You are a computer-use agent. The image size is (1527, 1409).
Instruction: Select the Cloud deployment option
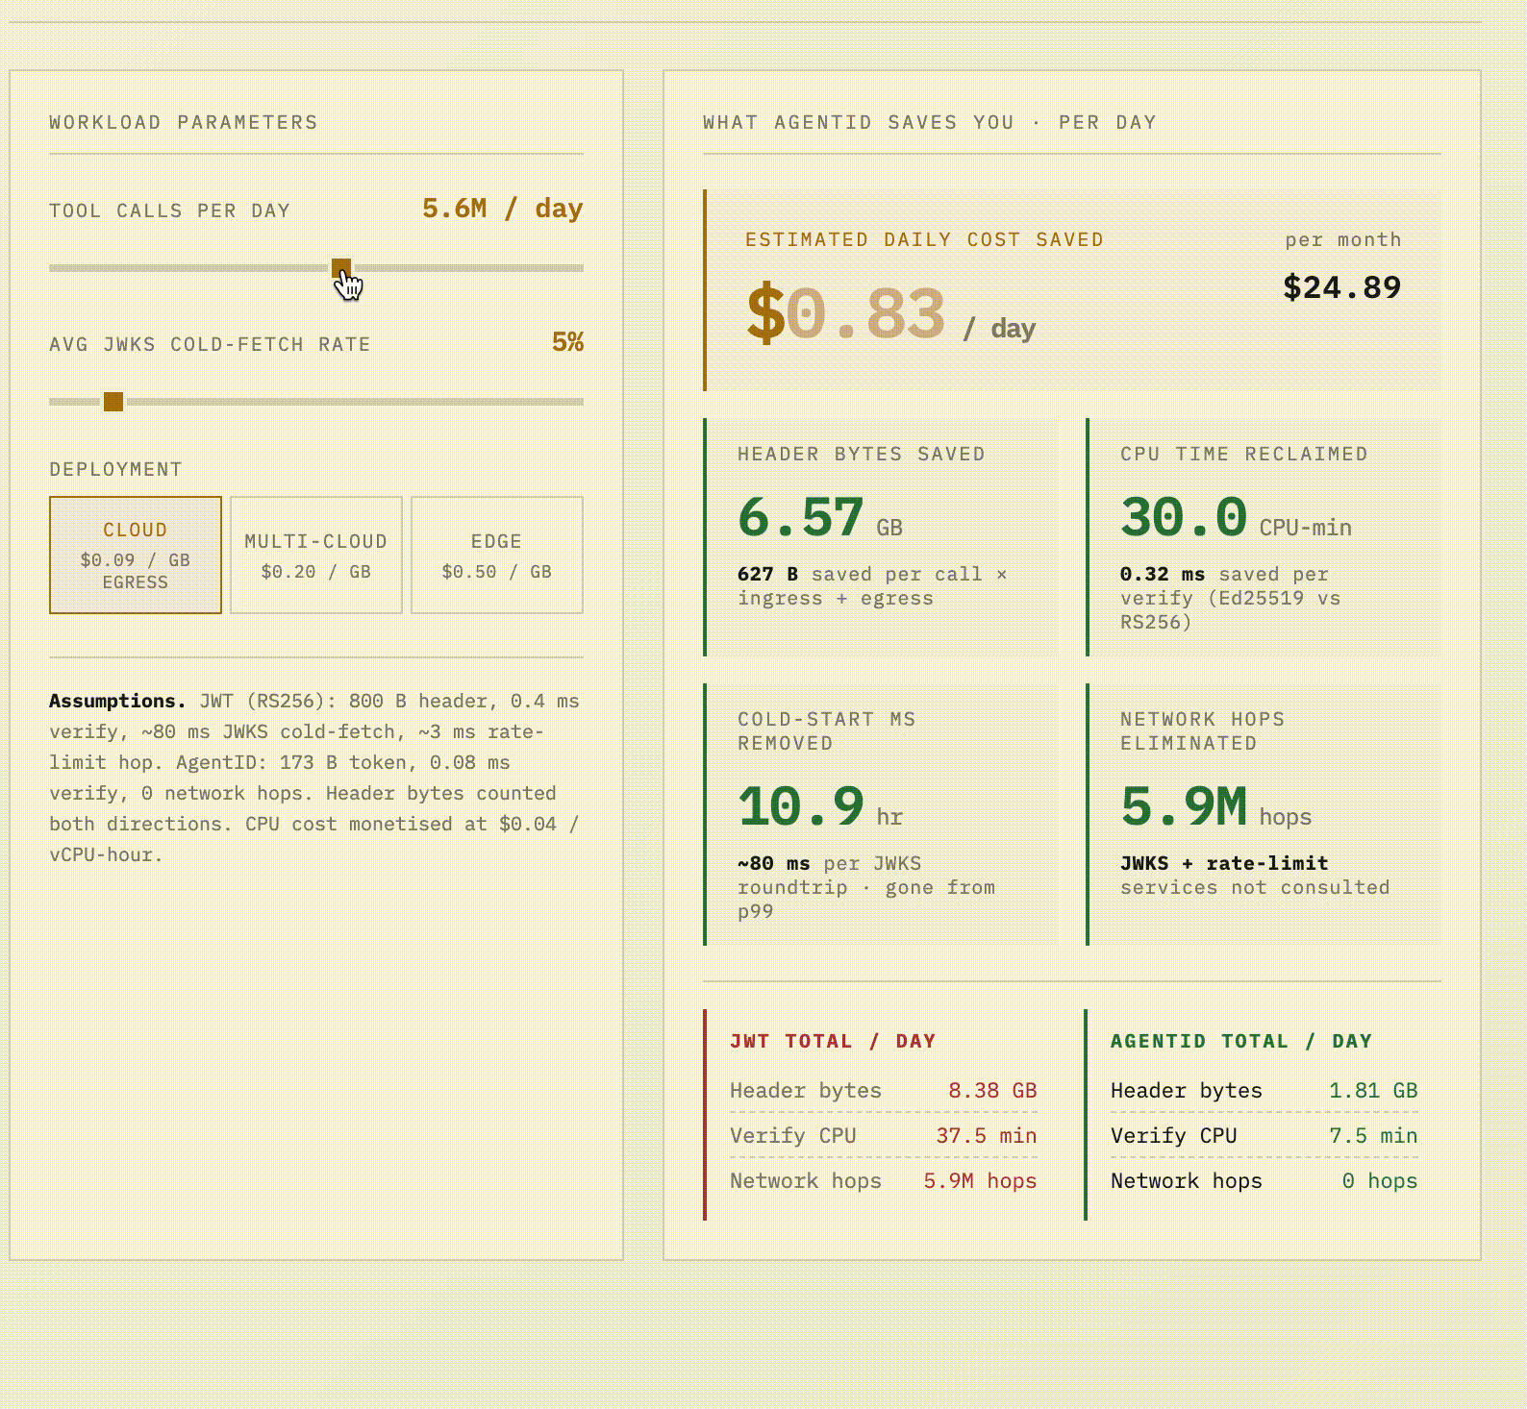pyautogui.click(x=136, y=555)
